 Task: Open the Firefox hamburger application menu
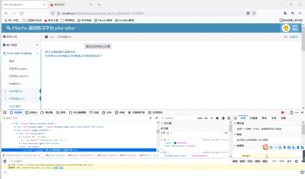pyautogui.click(x=300, y=13)
